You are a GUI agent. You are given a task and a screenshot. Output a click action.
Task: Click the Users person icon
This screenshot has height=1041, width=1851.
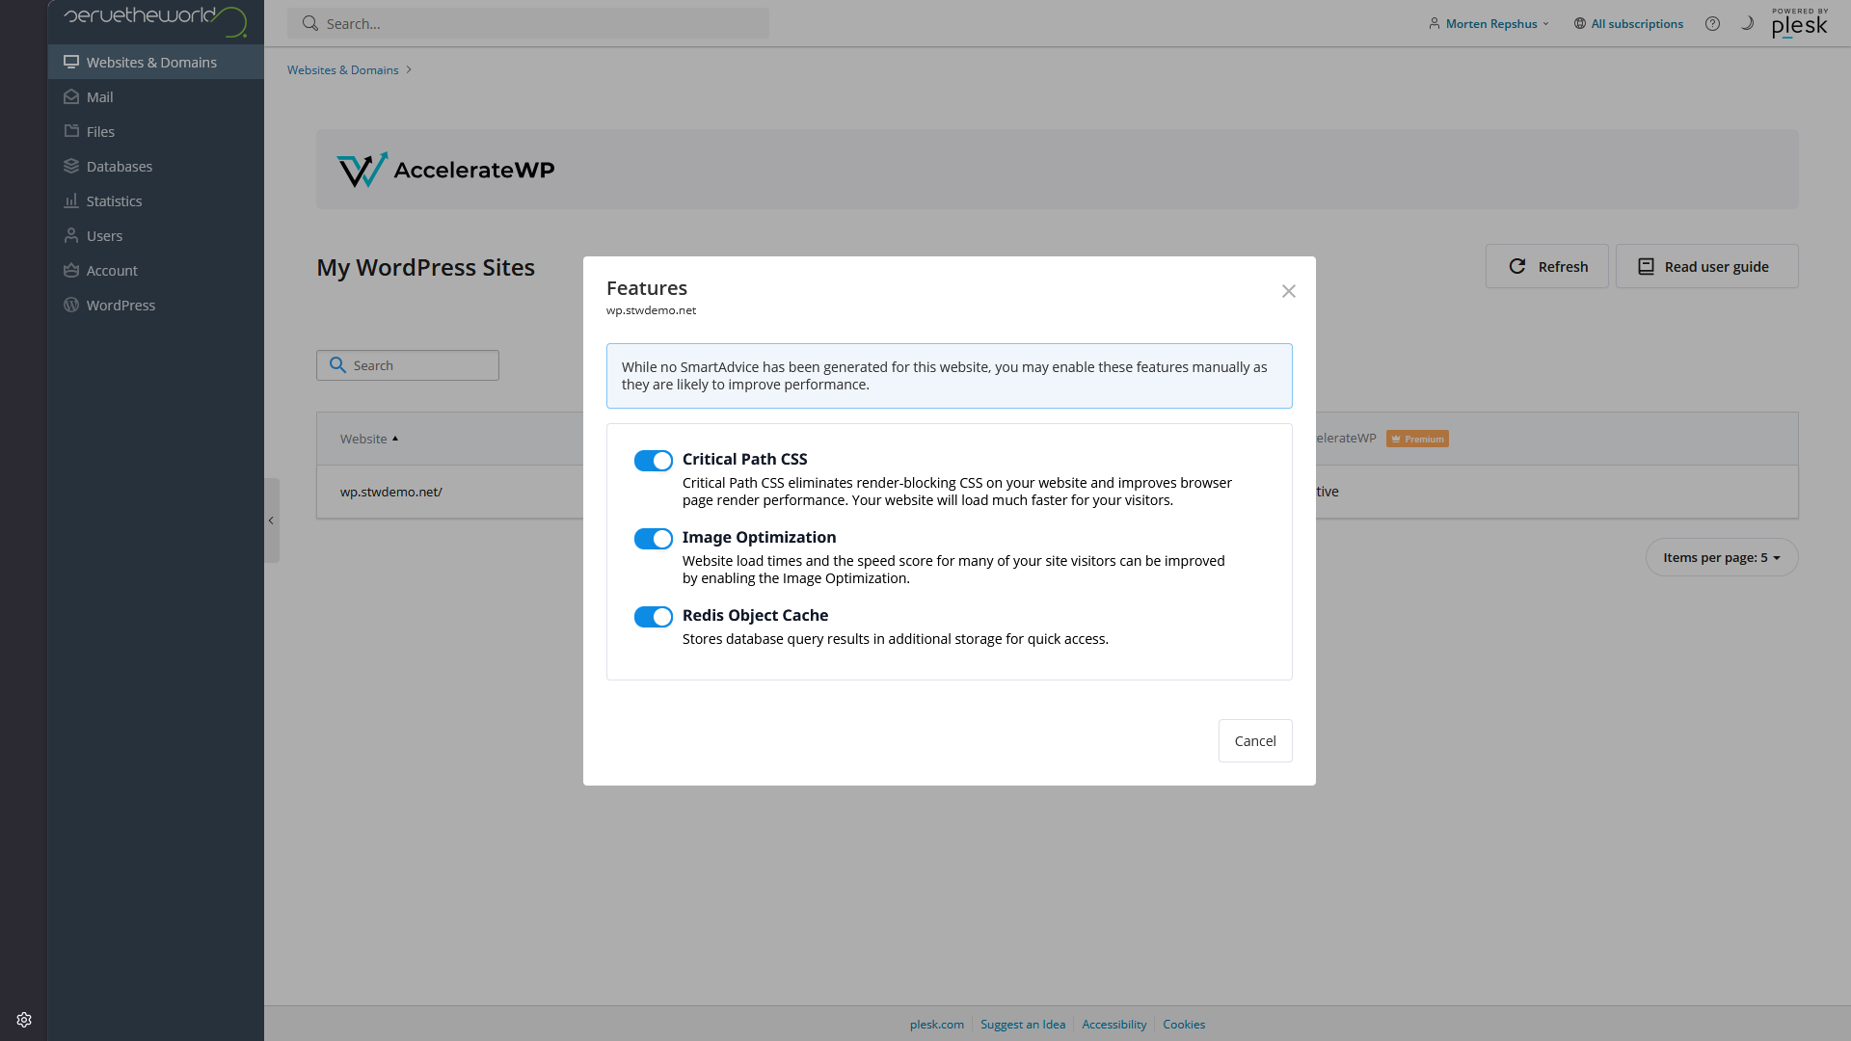[71, 235]
